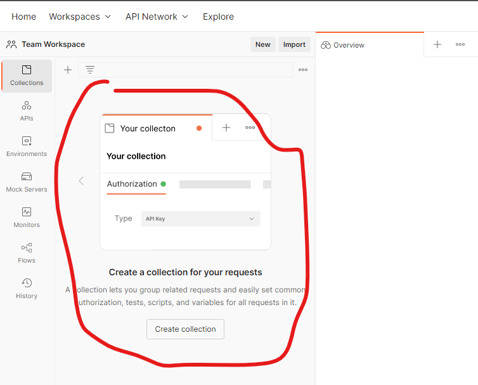Screen dimensions: 478x385
Task: Click the Create a collection for your requests heading
Action: pos(185,272)
